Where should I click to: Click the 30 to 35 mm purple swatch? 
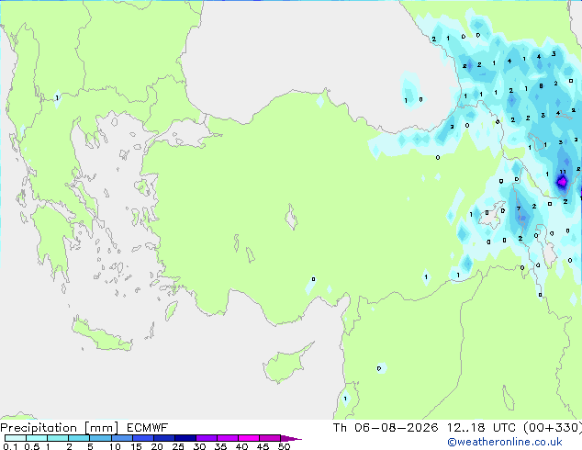(207, 438)
